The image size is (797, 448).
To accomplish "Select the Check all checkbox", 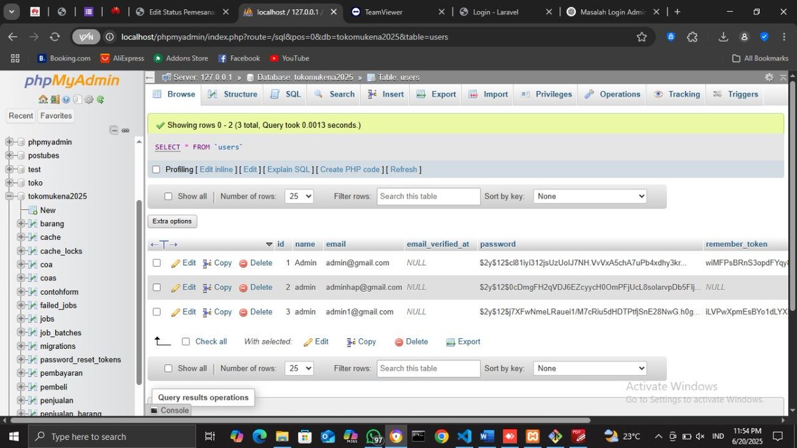I will (x=185, y=341).
